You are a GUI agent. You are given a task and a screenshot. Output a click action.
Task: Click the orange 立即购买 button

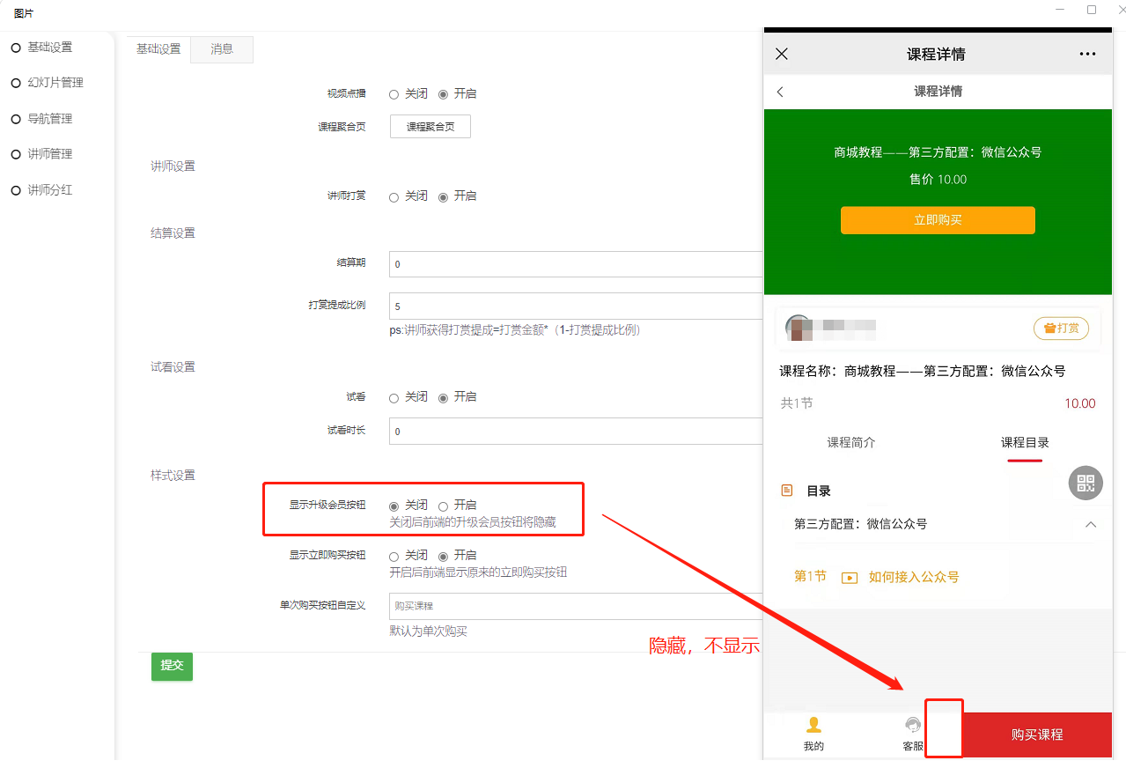click(938, 220)
